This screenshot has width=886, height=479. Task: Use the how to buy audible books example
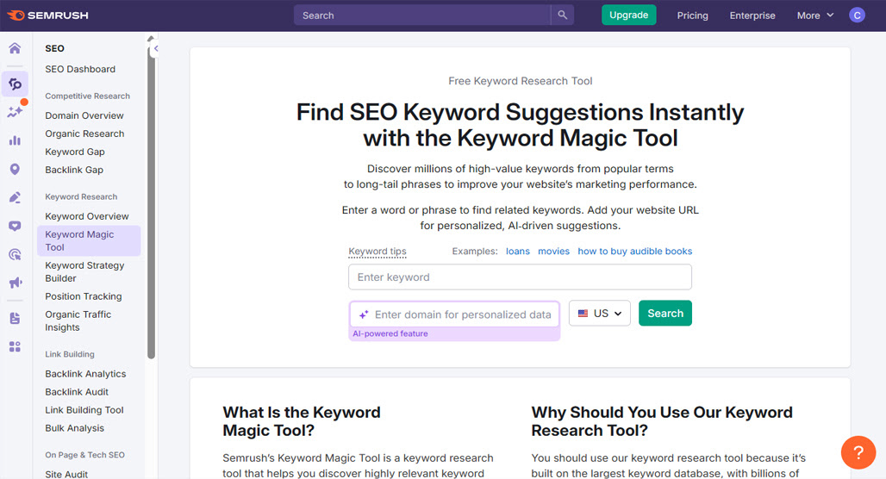pyautogui.click(x=634, y=251)
